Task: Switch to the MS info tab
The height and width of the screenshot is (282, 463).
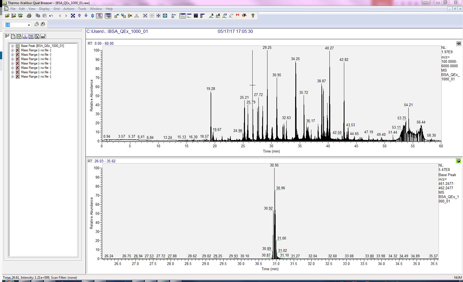Action: click(43, 36)
